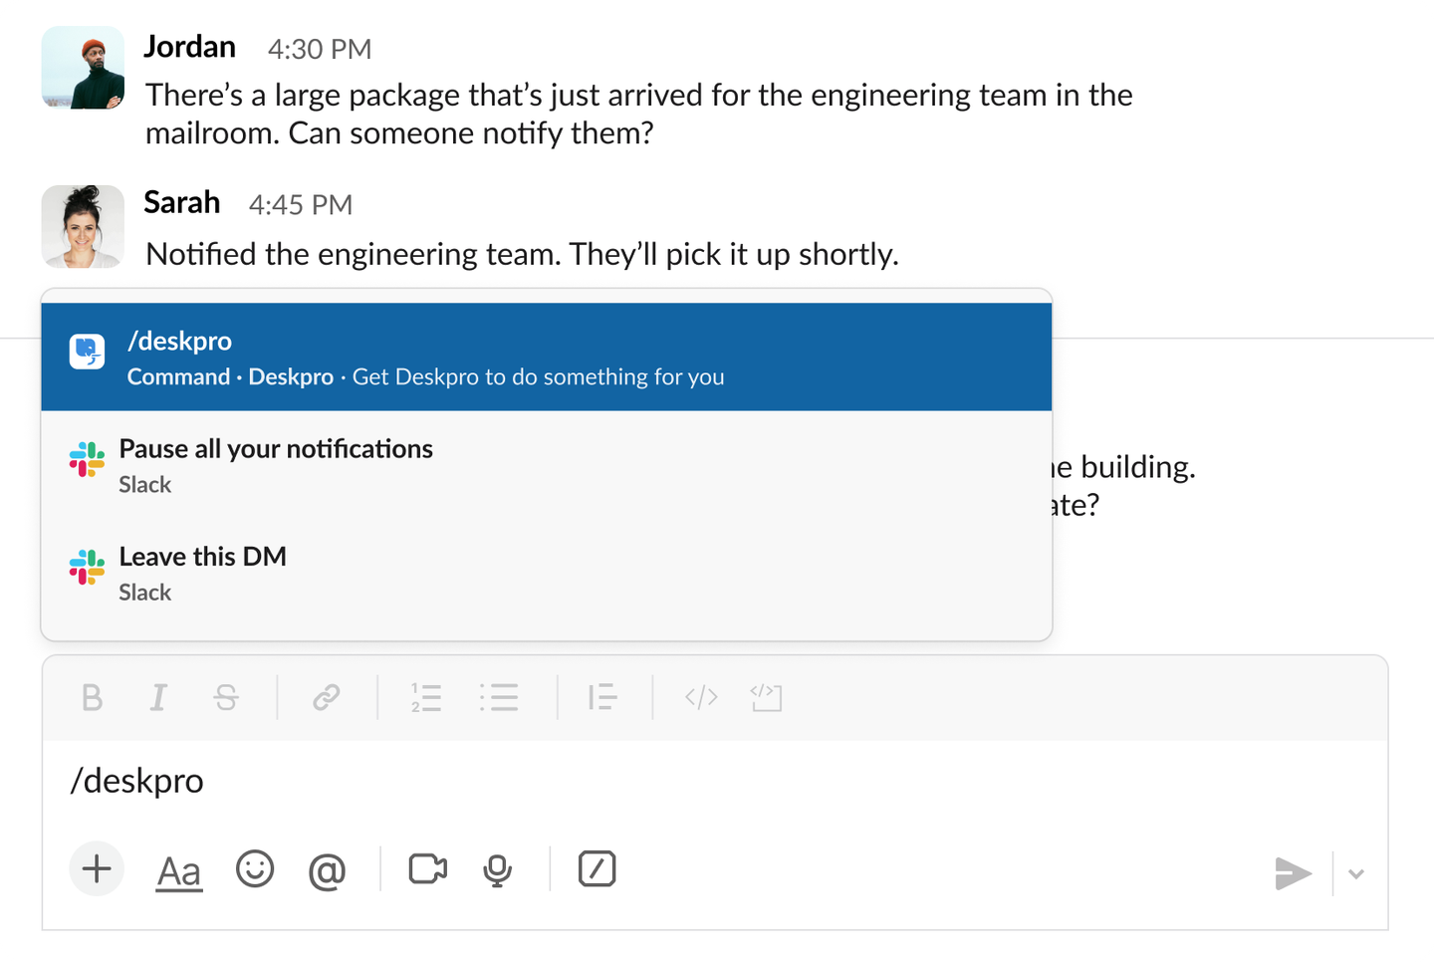Screen dimensions: 1434x962
Task: Choose Pause all your notifications
Action: click(x=546, y=465)
